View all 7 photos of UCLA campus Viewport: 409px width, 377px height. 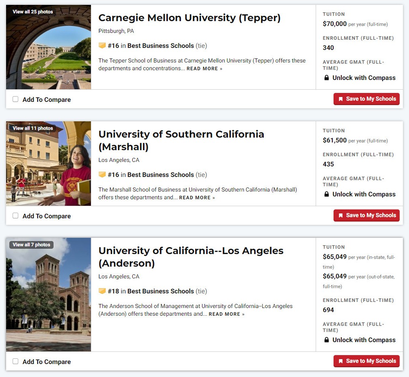tap(31, 245)
